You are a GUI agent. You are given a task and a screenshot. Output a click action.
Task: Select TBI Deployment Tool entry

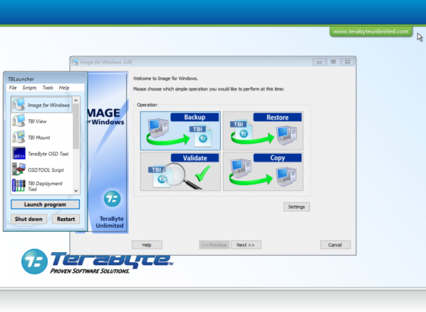[x=42, y=186]
